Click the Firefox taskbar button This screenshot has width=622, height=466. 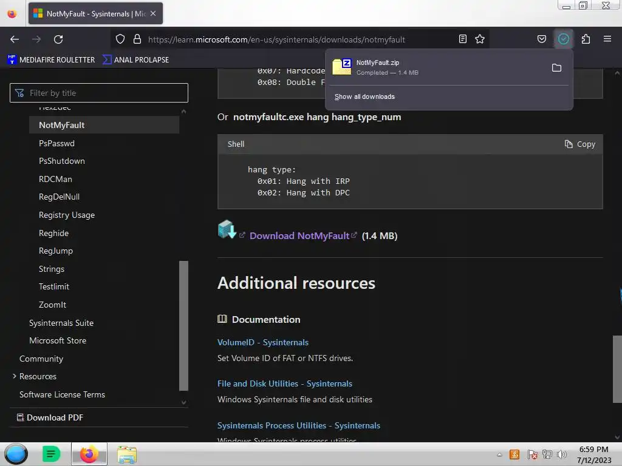click(x=89, y=454)
